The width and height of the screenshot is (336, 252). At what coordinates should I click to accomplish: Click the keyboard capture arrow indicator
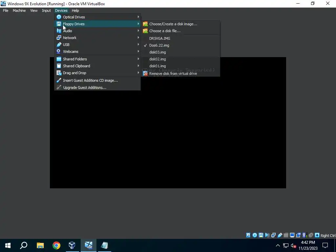317,235
